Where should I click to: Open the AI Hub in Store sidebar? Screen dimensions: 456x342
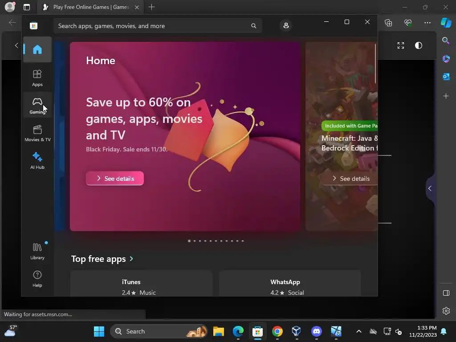(37, 160)
